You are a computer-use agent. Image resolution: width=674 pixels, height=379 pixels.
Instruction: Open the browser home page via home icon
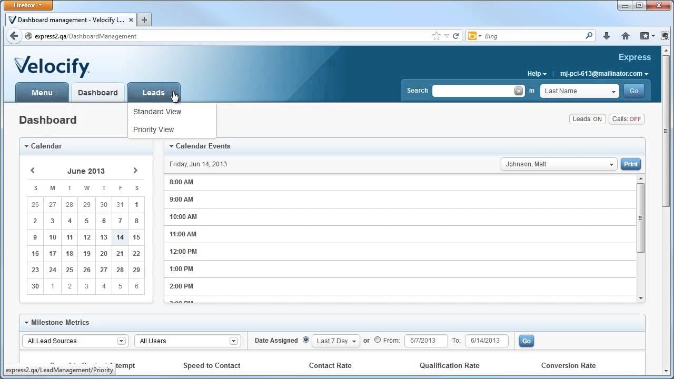[625, 36]
